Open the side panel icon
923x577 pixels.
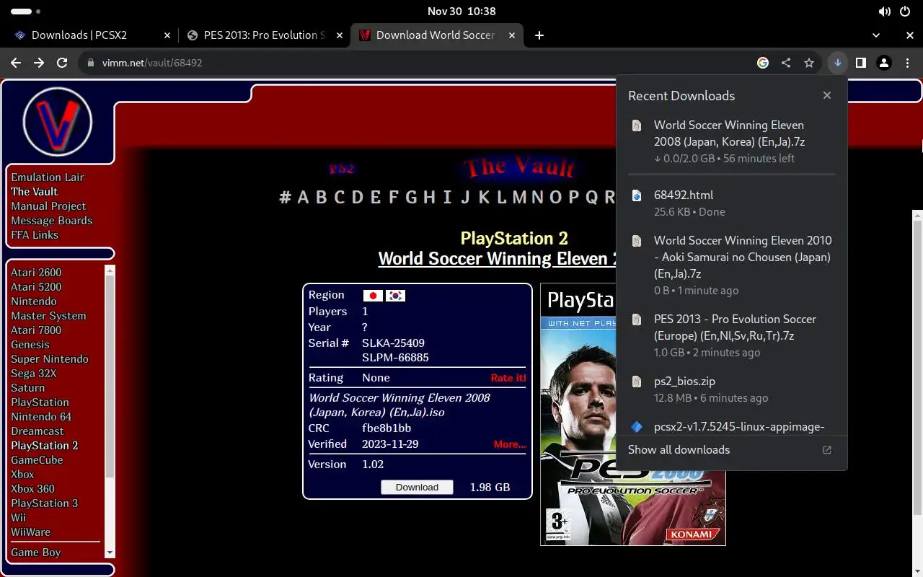pos(860,63)
